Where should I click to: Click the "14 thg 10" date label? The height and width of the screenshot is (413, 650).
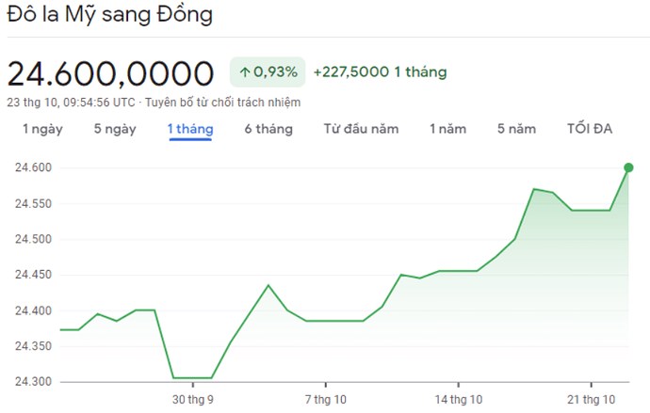[x=459, y=400]
